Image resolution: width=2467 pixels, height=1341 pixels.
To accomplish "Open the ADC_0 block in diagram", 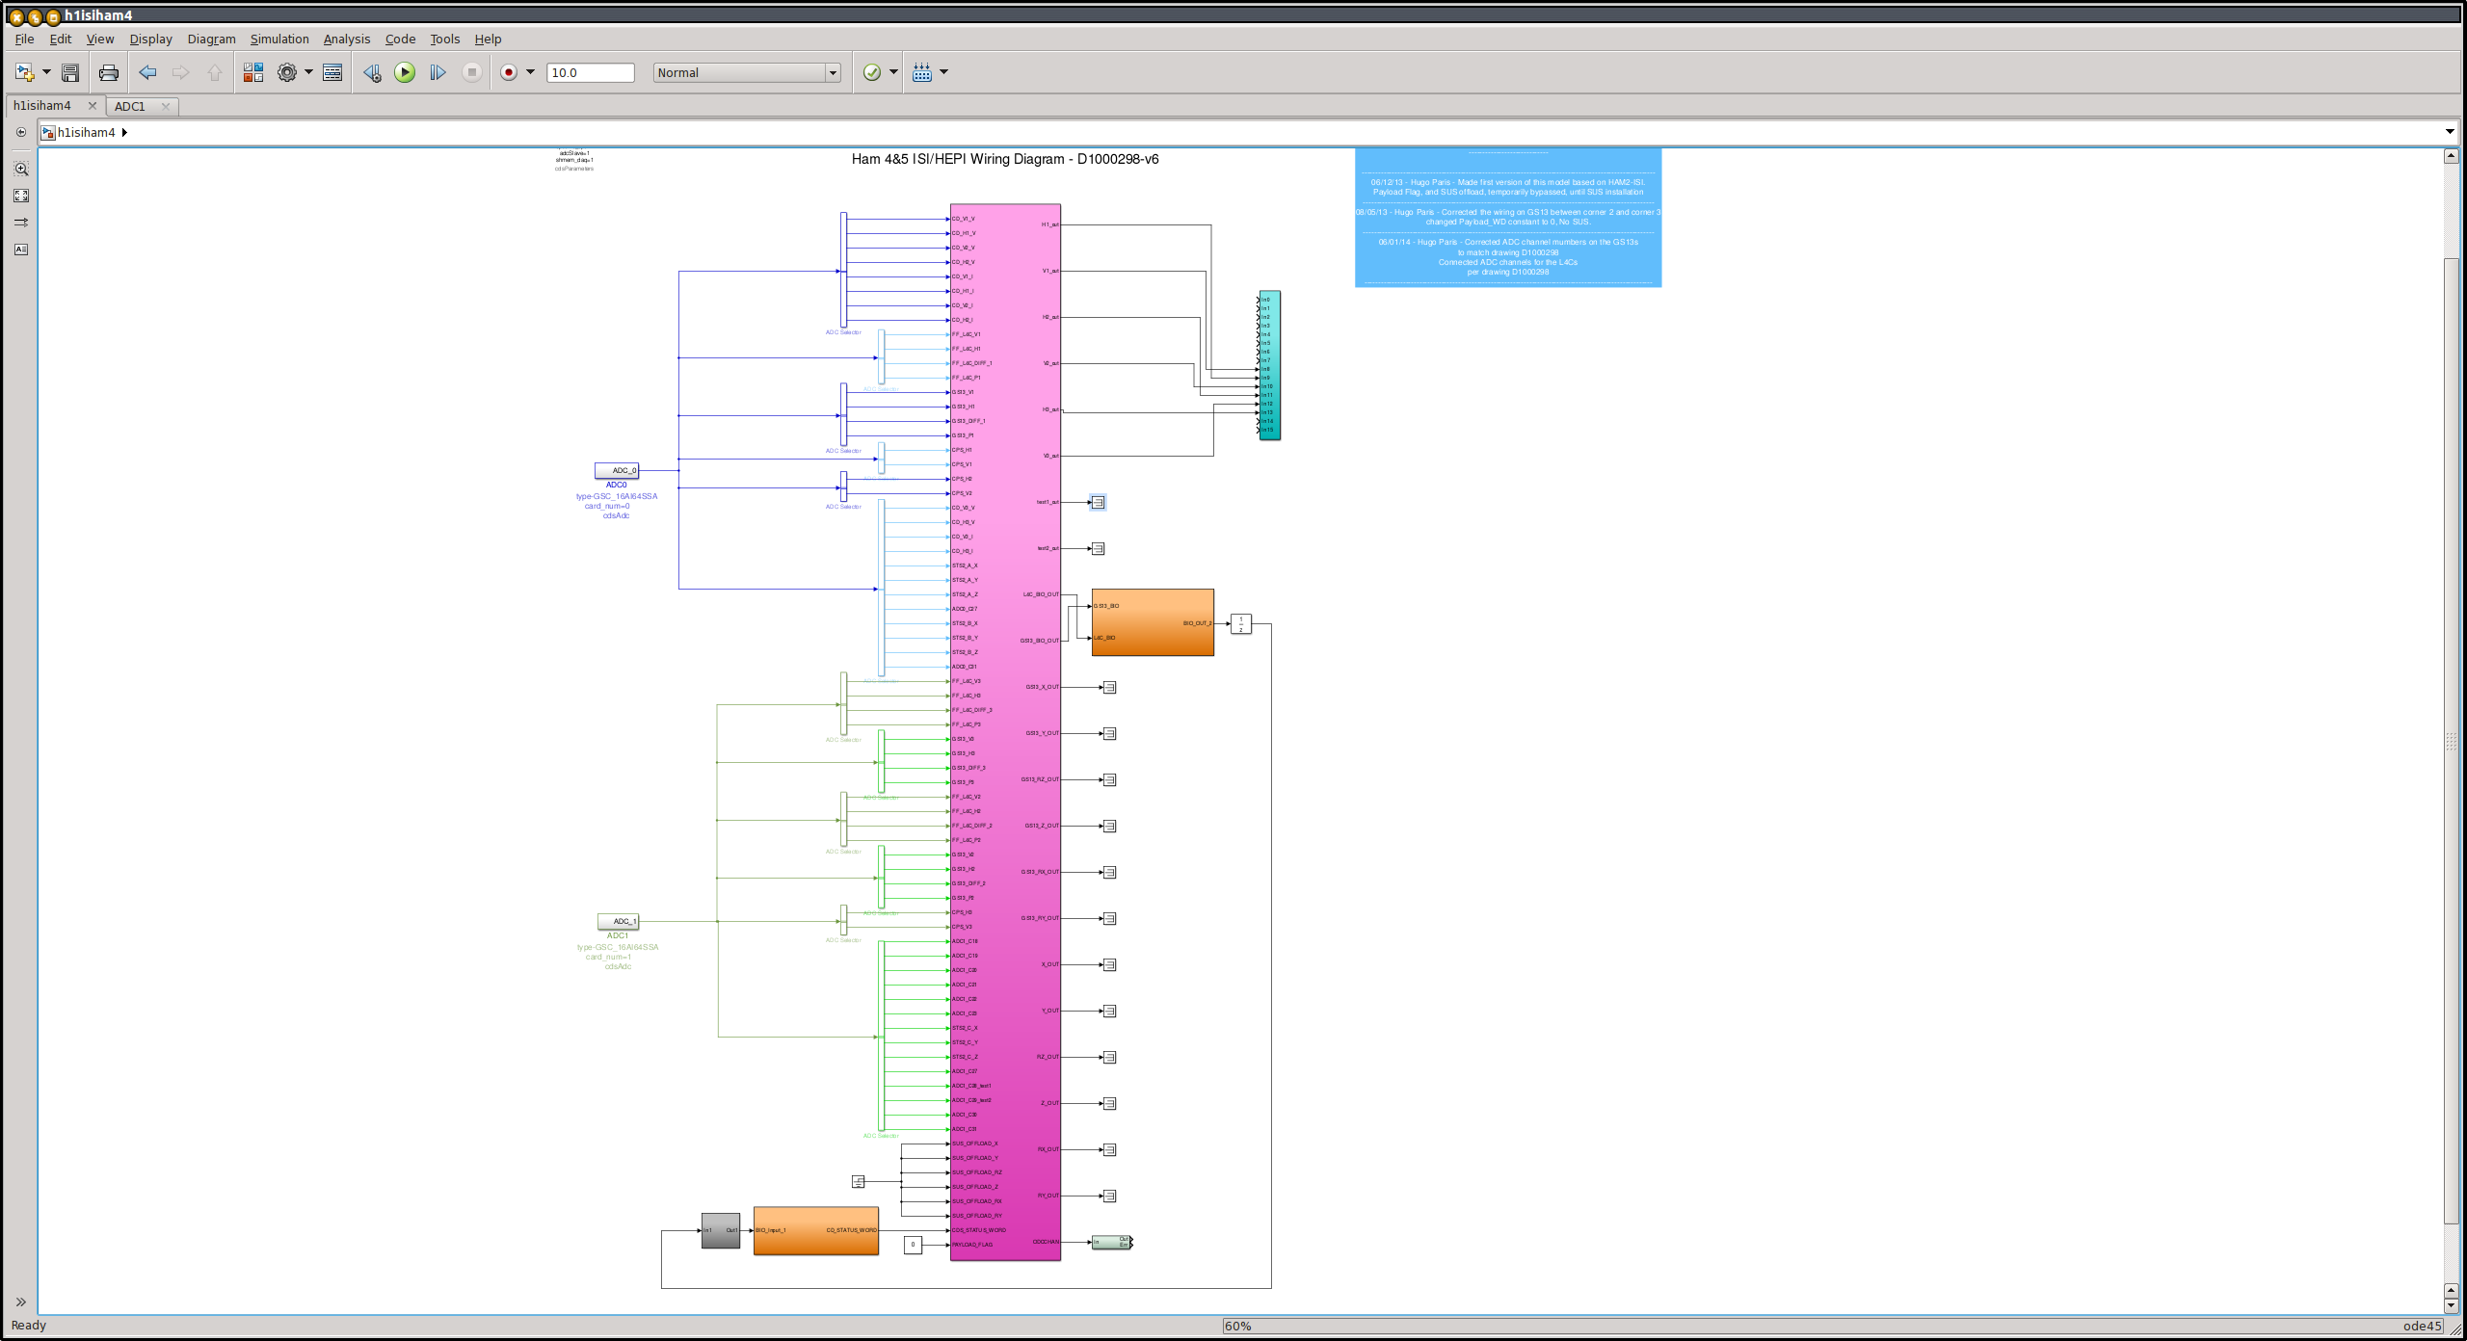I will [617, 471].
